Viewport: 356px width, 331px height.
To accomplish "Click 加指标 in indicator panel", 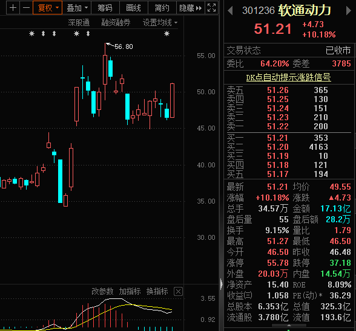I will (130, 291).
